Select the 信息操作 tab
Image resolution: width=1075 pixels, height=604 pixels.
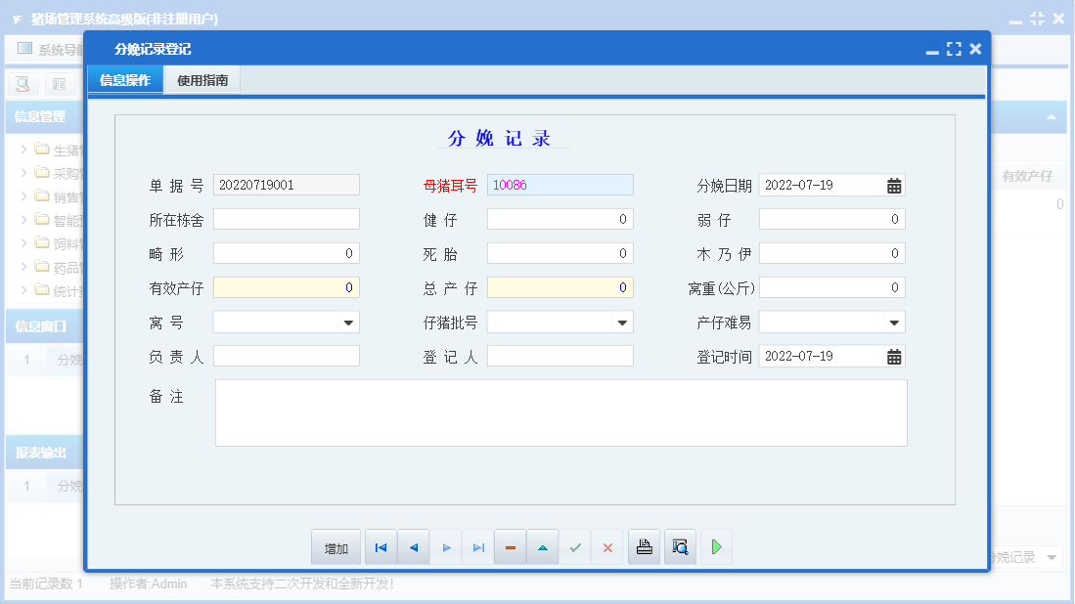(124, 79)
